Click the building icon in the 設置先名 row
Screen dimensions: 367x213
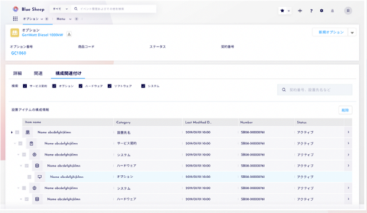27,132
